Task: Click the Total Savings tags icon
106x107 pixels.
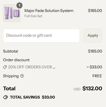Action: [x=6, y=97]
